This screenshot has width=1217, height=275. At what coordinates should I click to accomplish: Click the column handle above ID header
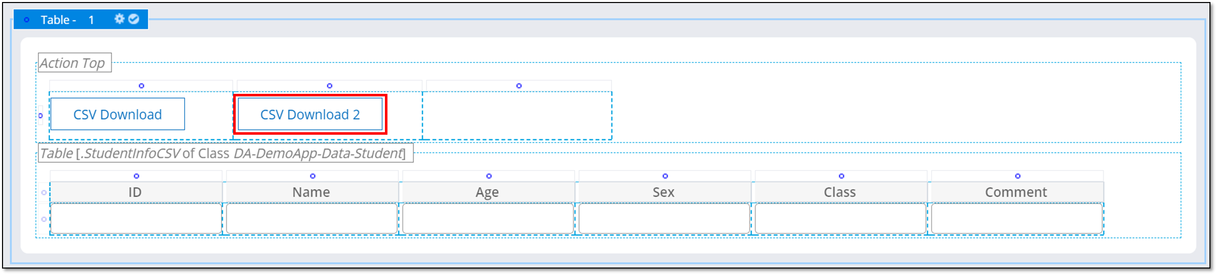(x=137, y=176)
